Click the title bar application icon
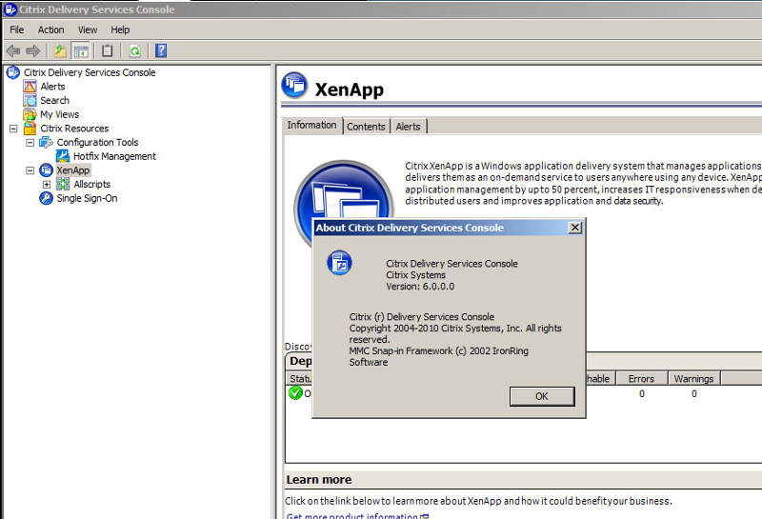This screenshot has height=519, width=762. point(10,10)
